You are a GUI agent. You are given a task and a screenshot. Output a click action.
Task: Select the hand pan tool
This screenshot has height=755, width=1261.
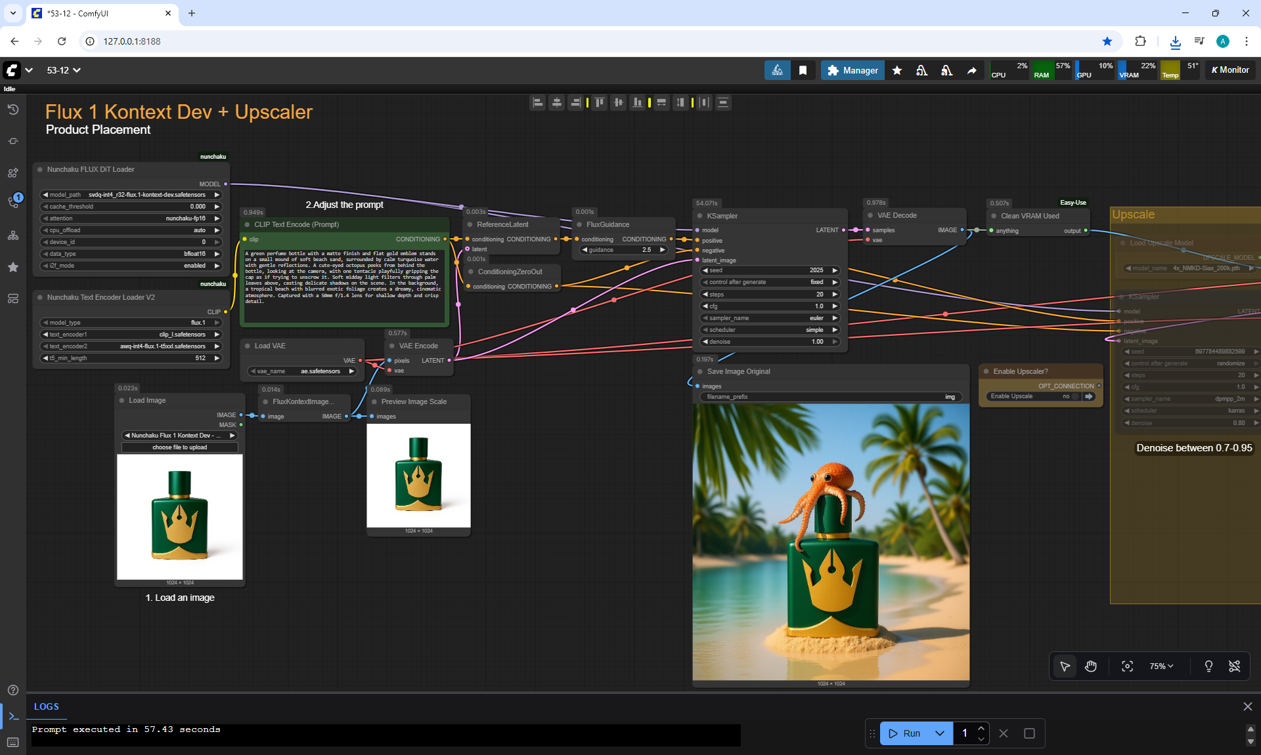pyautogui.click(x=1091, y=666)
